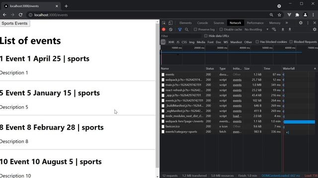Open initiator link for main.js request
The width and height of the screenshot is (318, 178).
(x=237, y=85)
